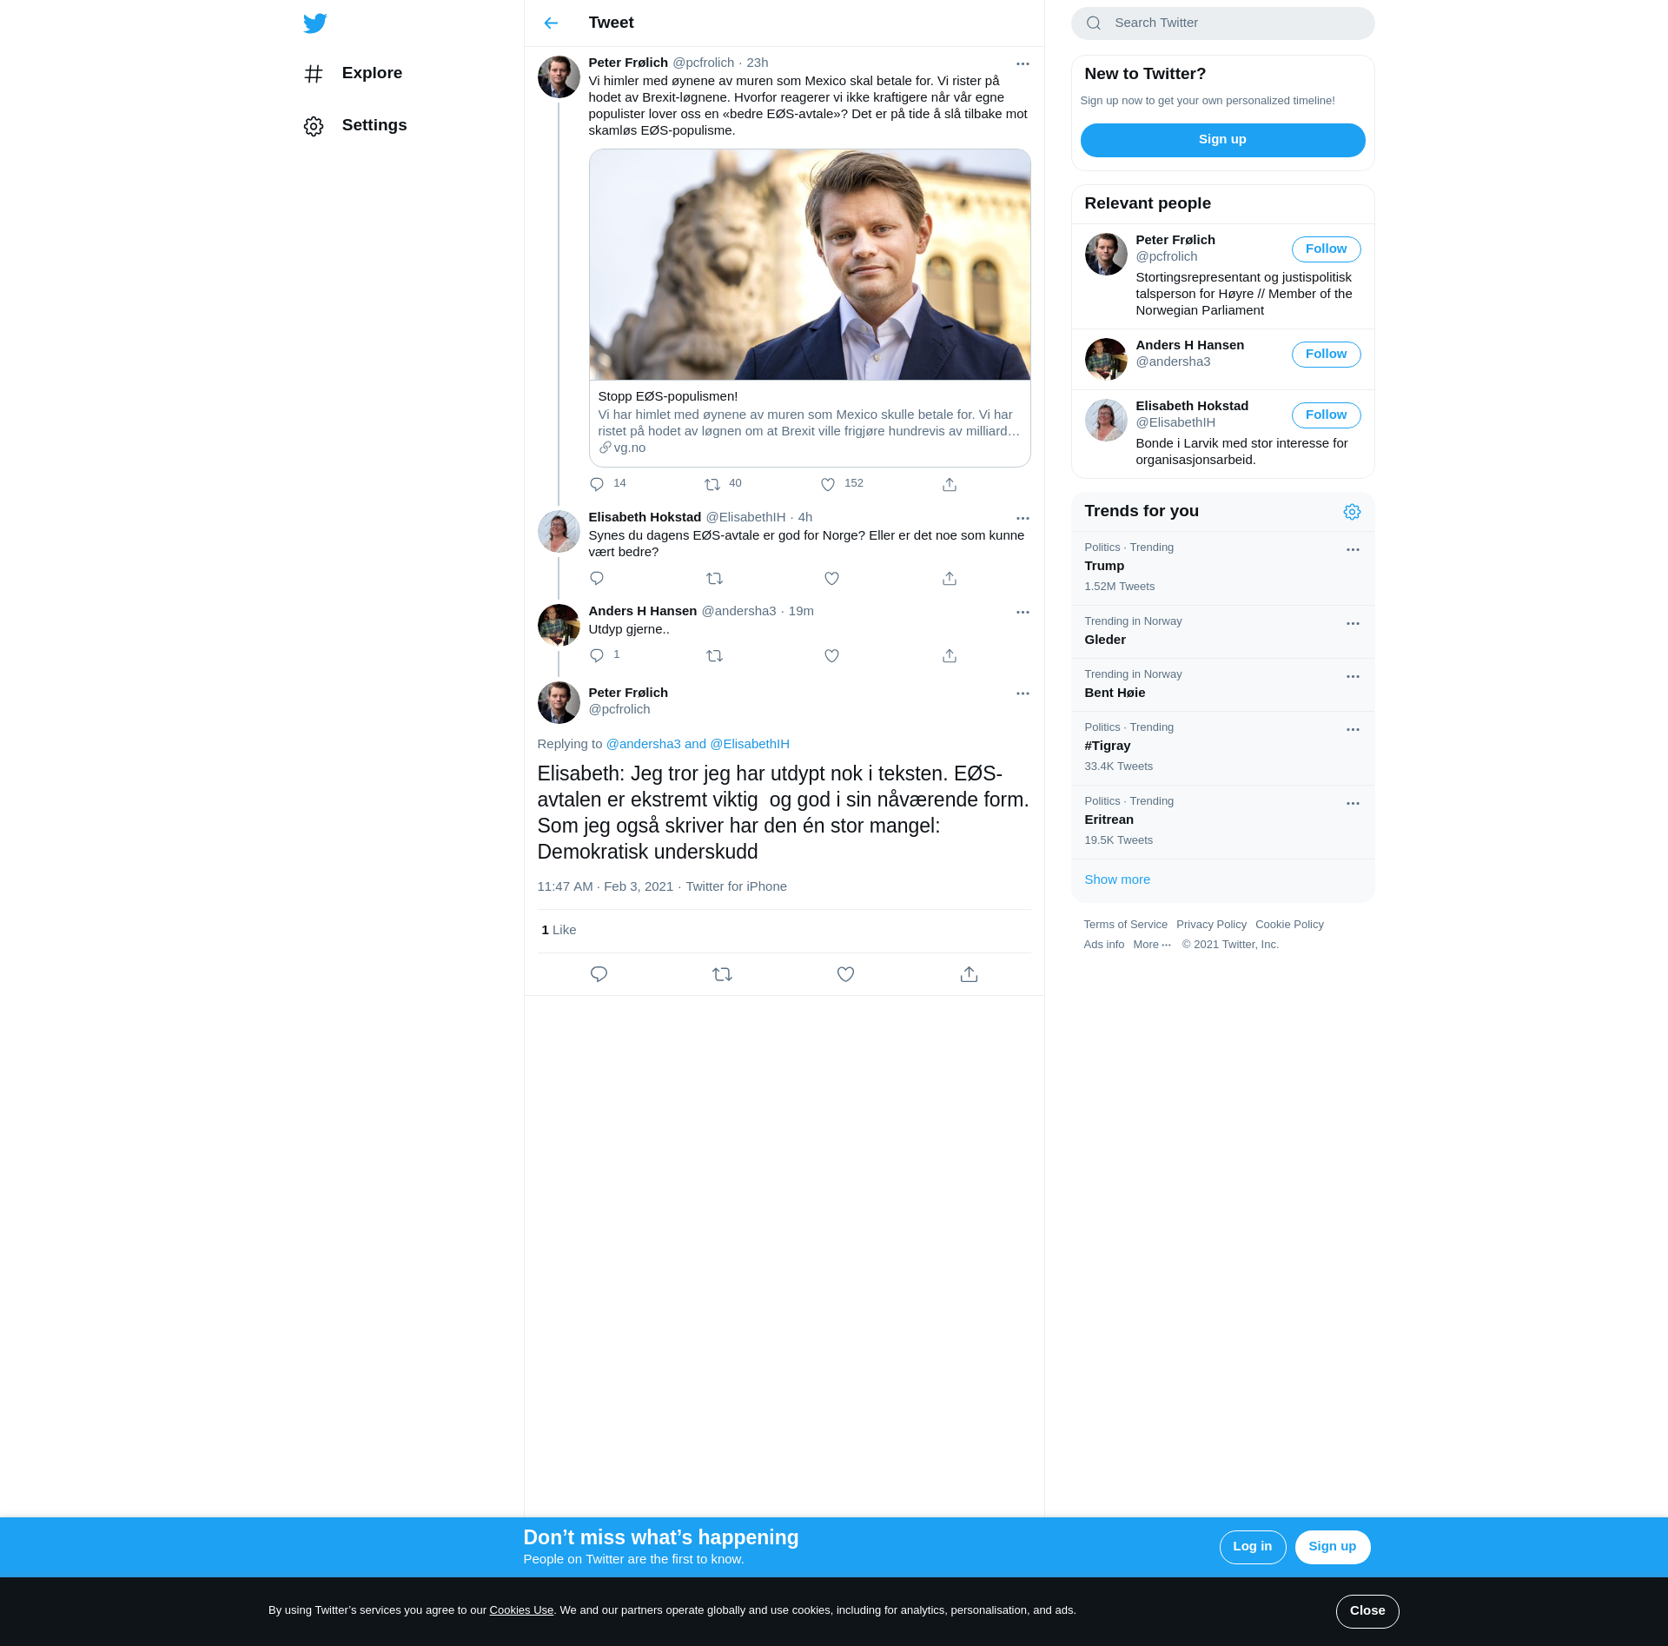The width and height of the screenshot is (1668, 1646).
Task: Open more options on the main tweet
Action: (x=1023, y=694)
